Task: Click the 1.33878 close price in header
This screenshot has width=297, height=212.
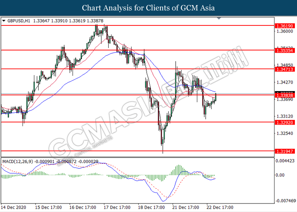Action: [x=95, y=21]
